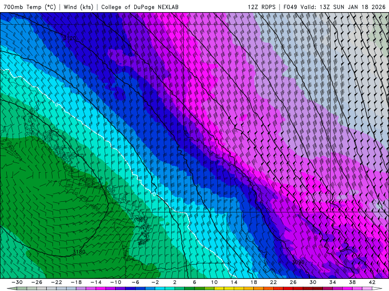This screenshot has width=389, height=291.
Task: Click the '3120' height contour label
Action: (70, 38)
